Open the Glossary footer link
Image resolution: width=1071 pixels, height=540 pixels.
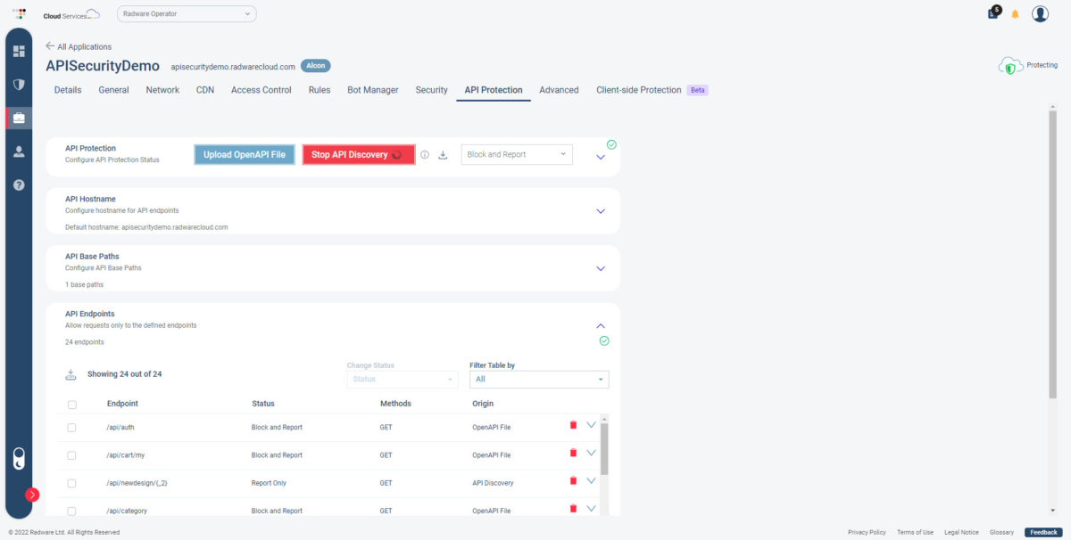pos(1001,532)
